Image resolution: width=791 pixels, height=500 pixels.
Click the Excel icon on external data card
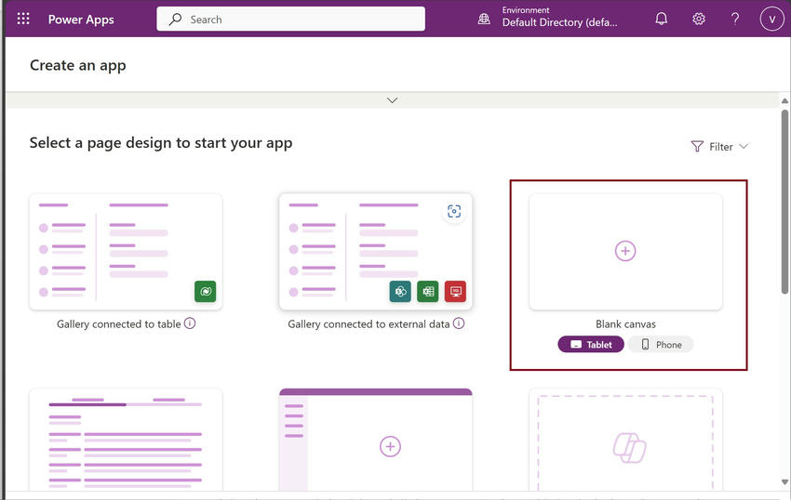(428, 291)
